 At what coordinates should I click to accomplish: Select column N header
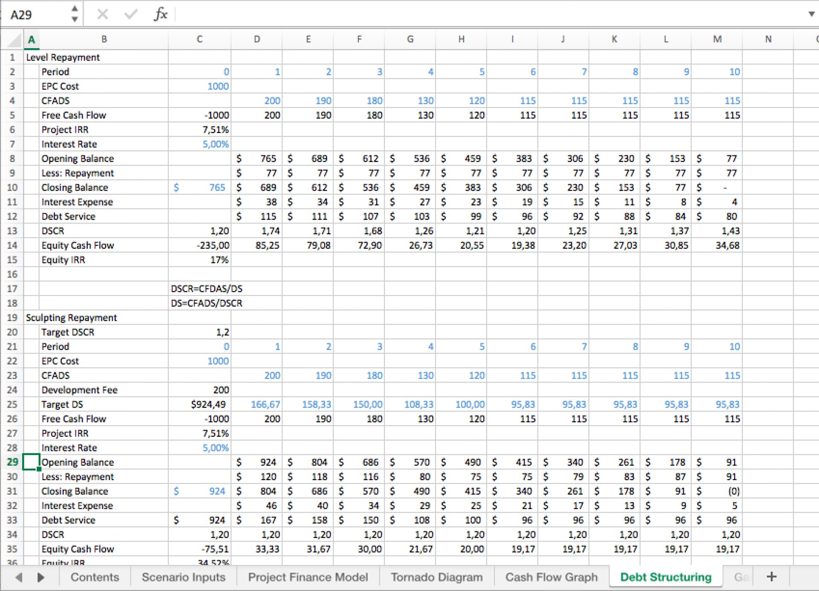click(x=768, y=40)
